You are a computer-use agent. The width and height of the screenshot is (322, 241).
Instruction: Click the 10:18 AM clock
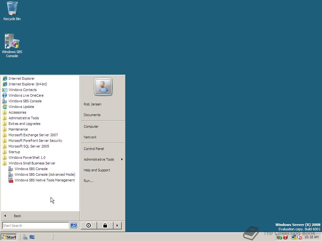pyautogui.click(x=312, y=237)
